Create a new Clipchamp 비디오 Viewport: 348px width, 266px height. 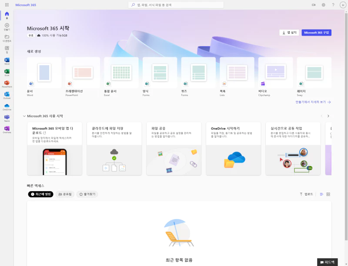pyautogui.click(x=276, y=76)
